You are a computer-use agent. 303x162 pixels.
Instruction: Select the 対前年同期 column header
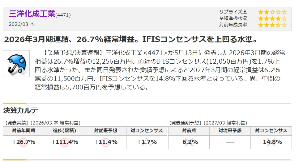(x=23, y=131)
